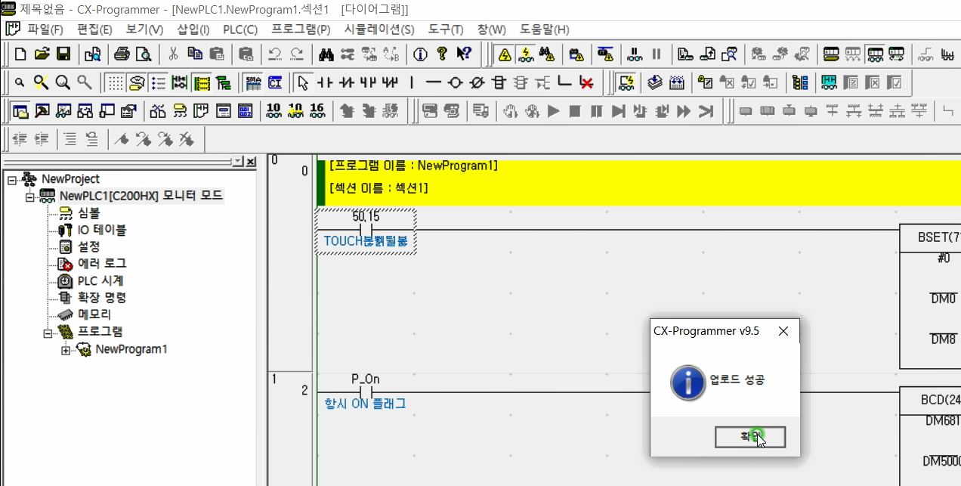
Task: Save the current project
Action: click(63, 54)
